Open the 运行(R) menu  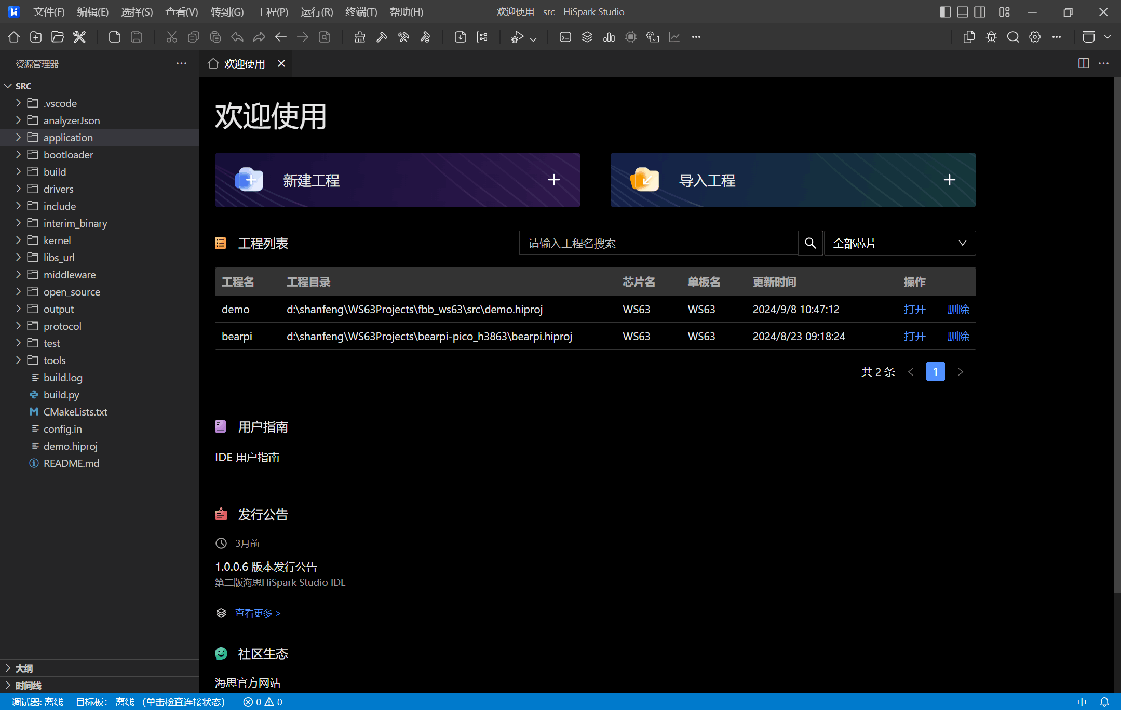point(317,12)
